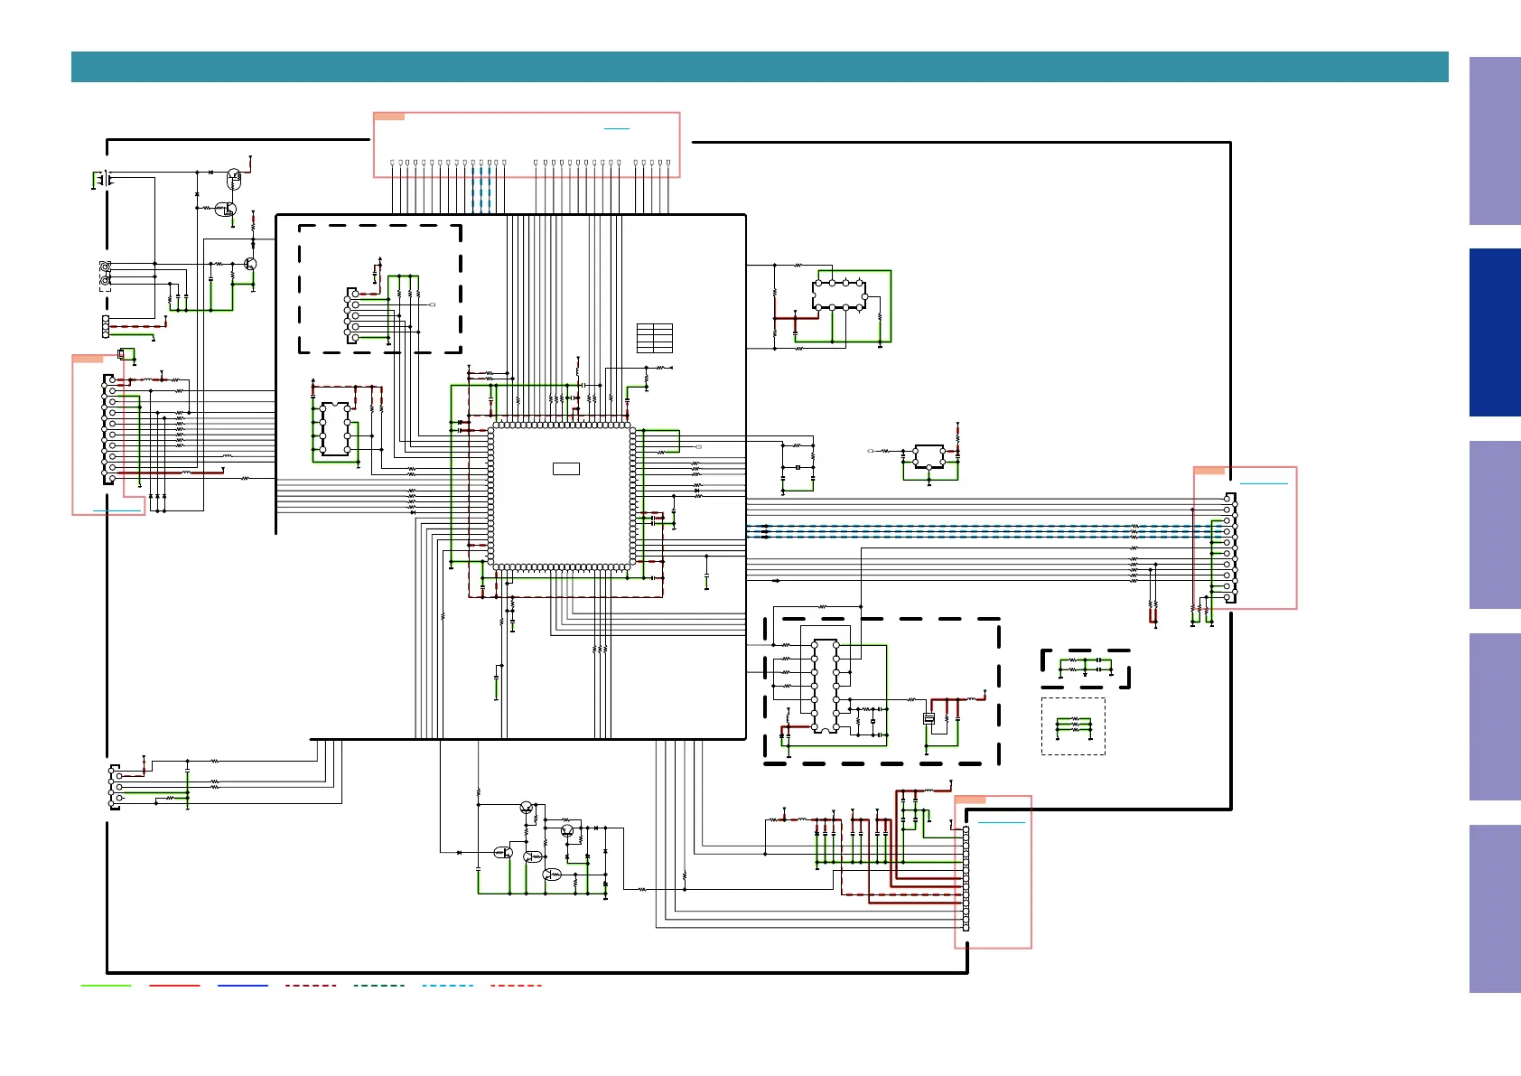Follow the blue link in the bottom connector box

point(1002,823)
